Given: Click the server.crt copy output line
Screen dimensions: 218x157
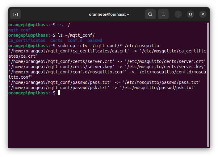Looking at the screenshot, I should [107, 61].
